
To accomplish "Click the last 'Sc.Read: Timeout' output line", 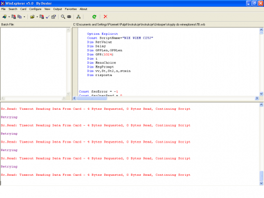I will pos(96,175).
